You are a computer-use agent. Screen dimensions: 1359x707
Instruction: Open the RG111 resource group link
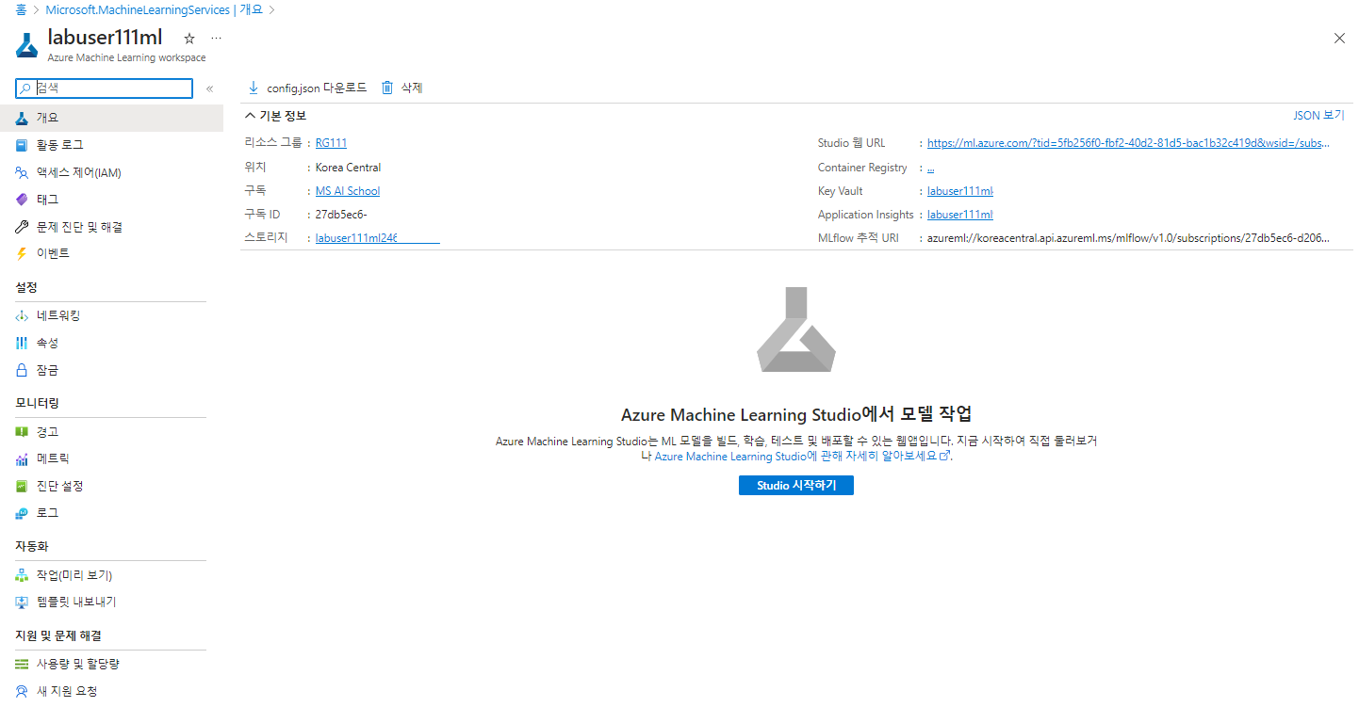331,143
